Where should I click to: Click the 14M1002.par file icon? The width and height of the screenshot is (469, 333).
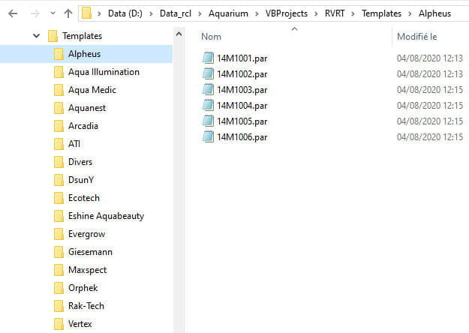coord(208,73)
